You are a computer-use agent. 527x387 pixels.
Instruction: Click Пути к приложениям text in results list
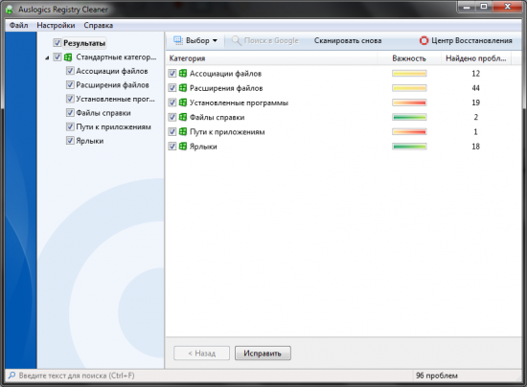227,132
